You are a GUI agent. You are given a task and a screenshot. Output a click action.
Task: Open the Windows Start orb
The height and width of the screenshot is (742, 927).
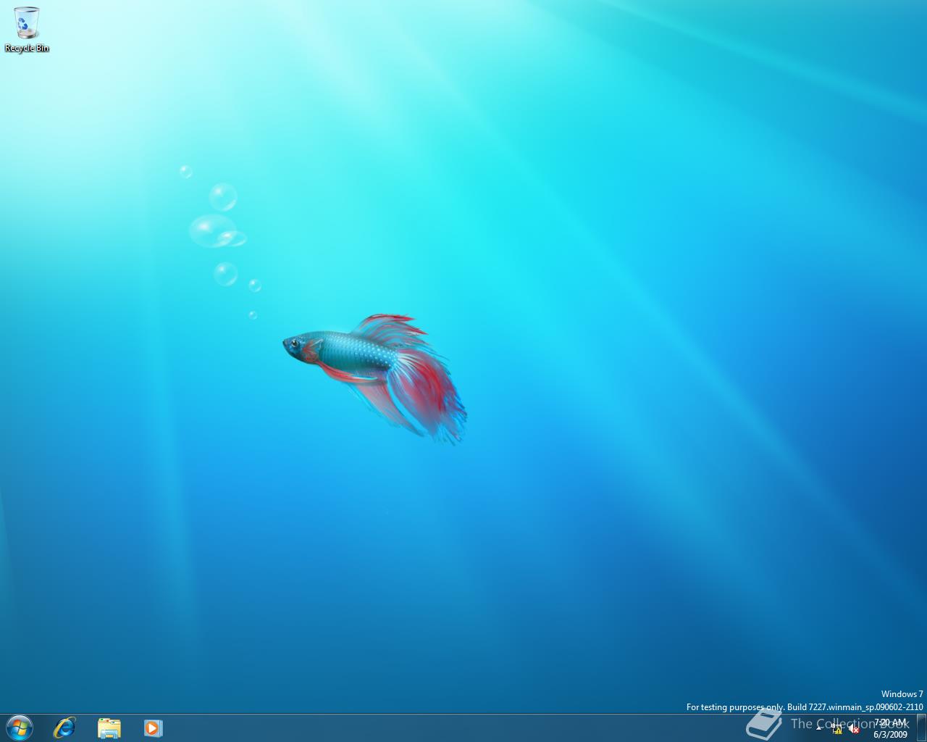[20, 728]
